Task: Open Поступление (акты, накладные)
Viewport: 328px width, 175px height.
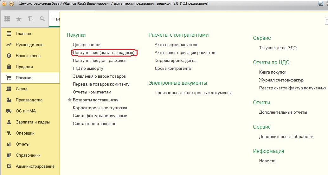Action: pyautogui.click(x=104, y=52)
